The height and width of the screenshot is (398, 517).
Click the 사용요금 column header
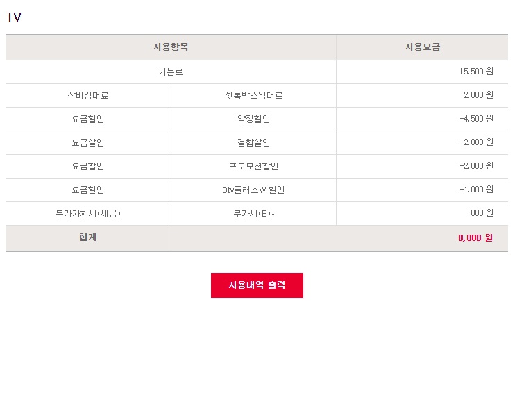[x=422, y=47]
